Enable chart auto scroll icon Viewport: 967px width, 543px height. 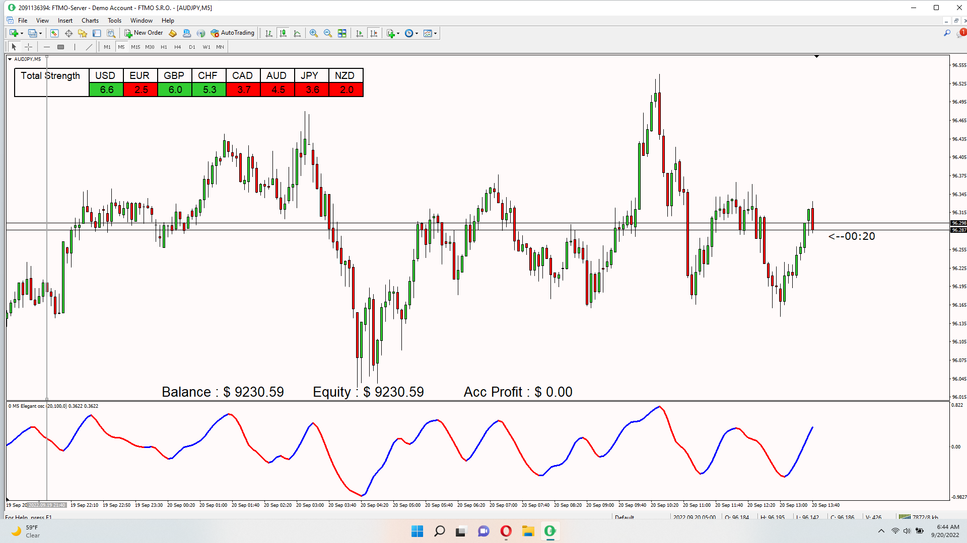pos(359,33)
